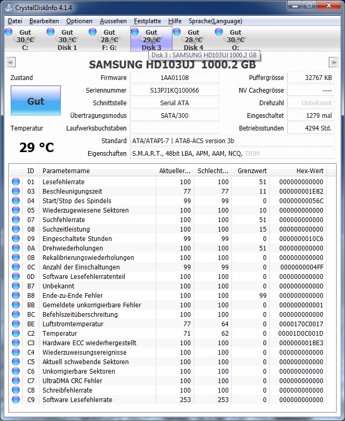Click the Grenzwert column header
The height and width of the screenshot is (421, 345).
coord(251,171)
